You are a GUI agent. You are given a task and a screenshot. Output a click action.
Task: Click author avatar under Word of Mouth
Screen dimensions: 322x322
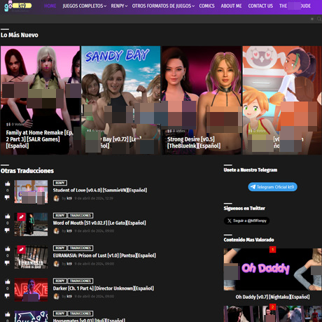tap(56, 231)
